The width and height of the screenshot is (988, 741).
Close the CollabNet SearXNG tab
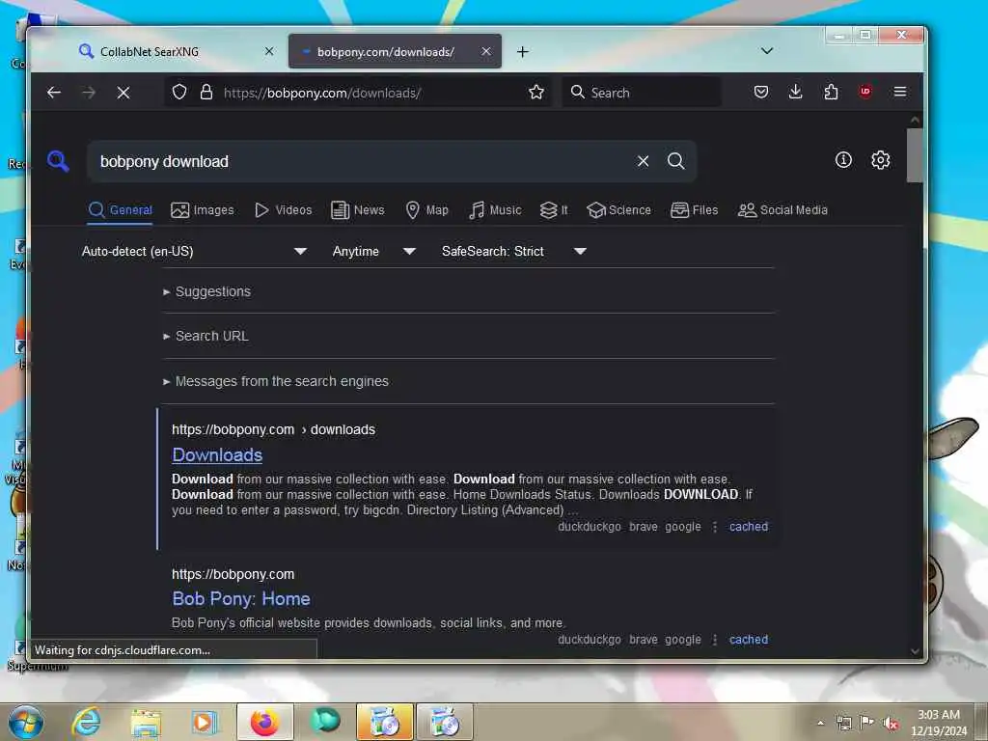(x=269, y=51)
